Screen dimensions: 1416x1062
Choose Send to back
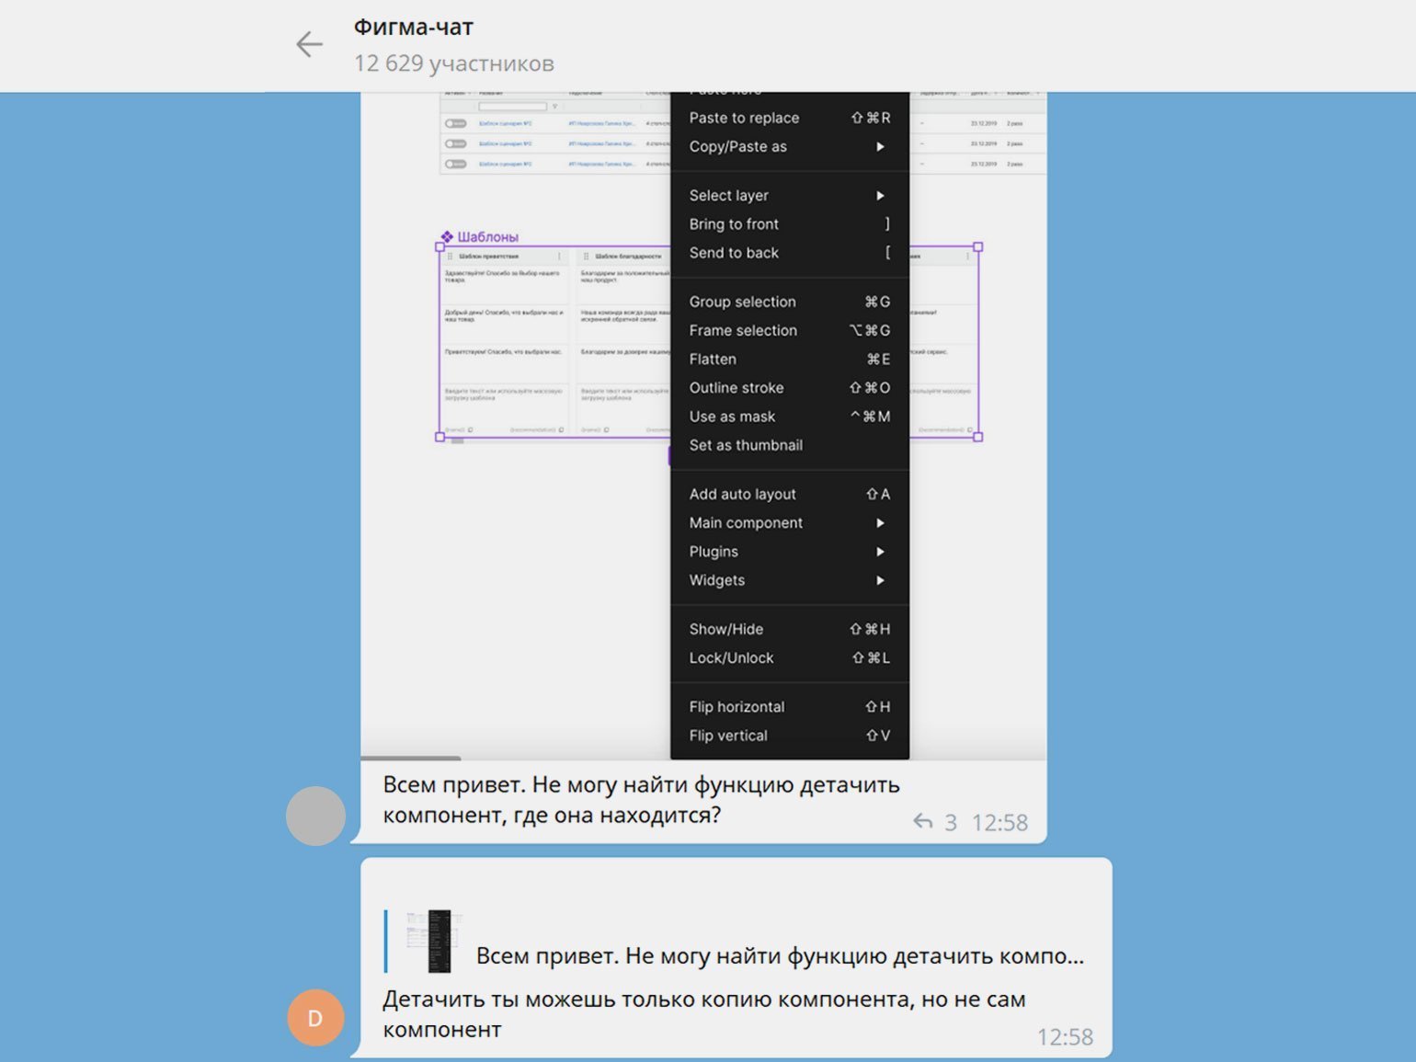[790, 252]
